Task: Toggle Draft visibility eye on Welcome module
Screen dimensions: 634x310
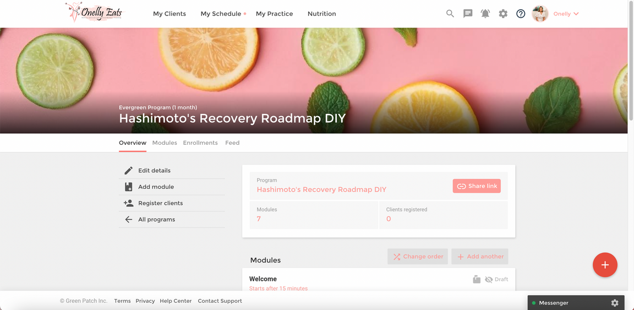Action: point(489,280)
